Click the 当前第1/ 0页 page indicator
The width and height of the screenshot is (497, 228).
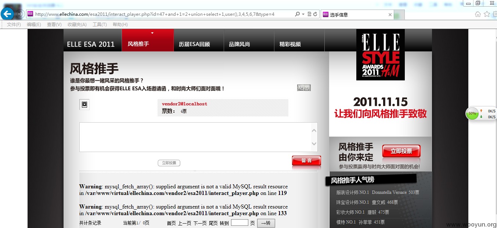coord(136,223)
